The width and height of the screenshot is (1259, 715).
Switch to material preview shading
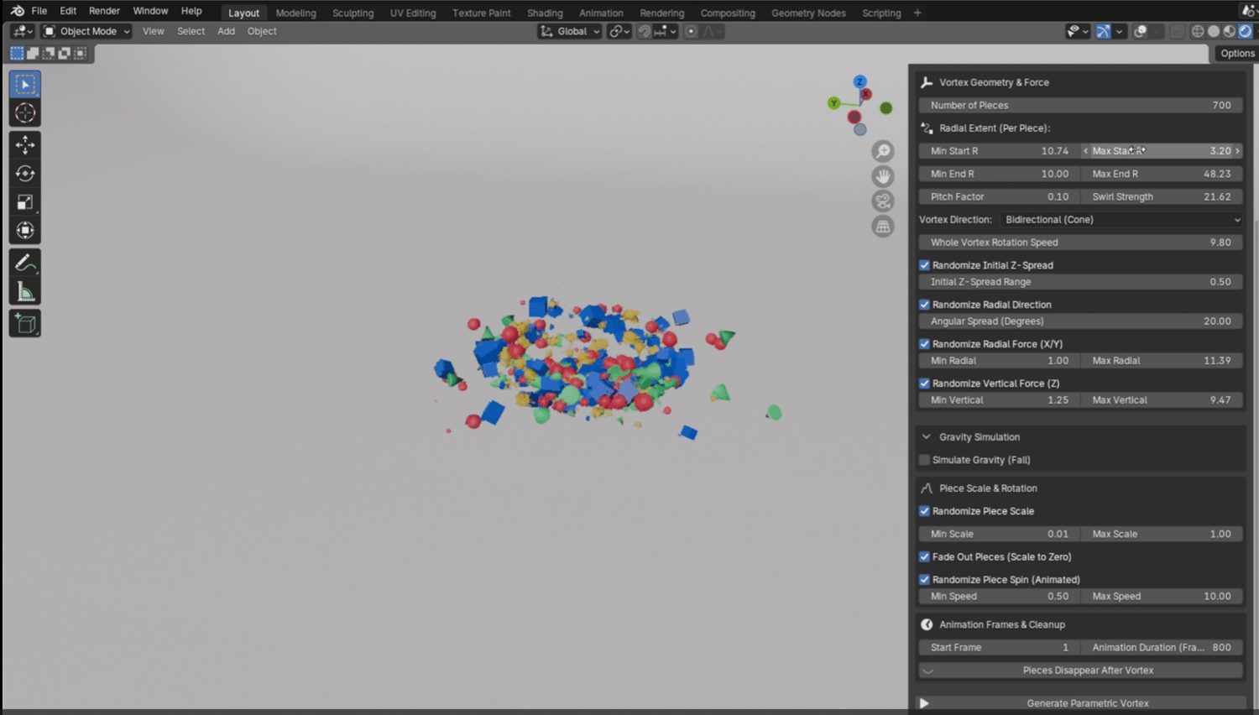click(1230, 31)
